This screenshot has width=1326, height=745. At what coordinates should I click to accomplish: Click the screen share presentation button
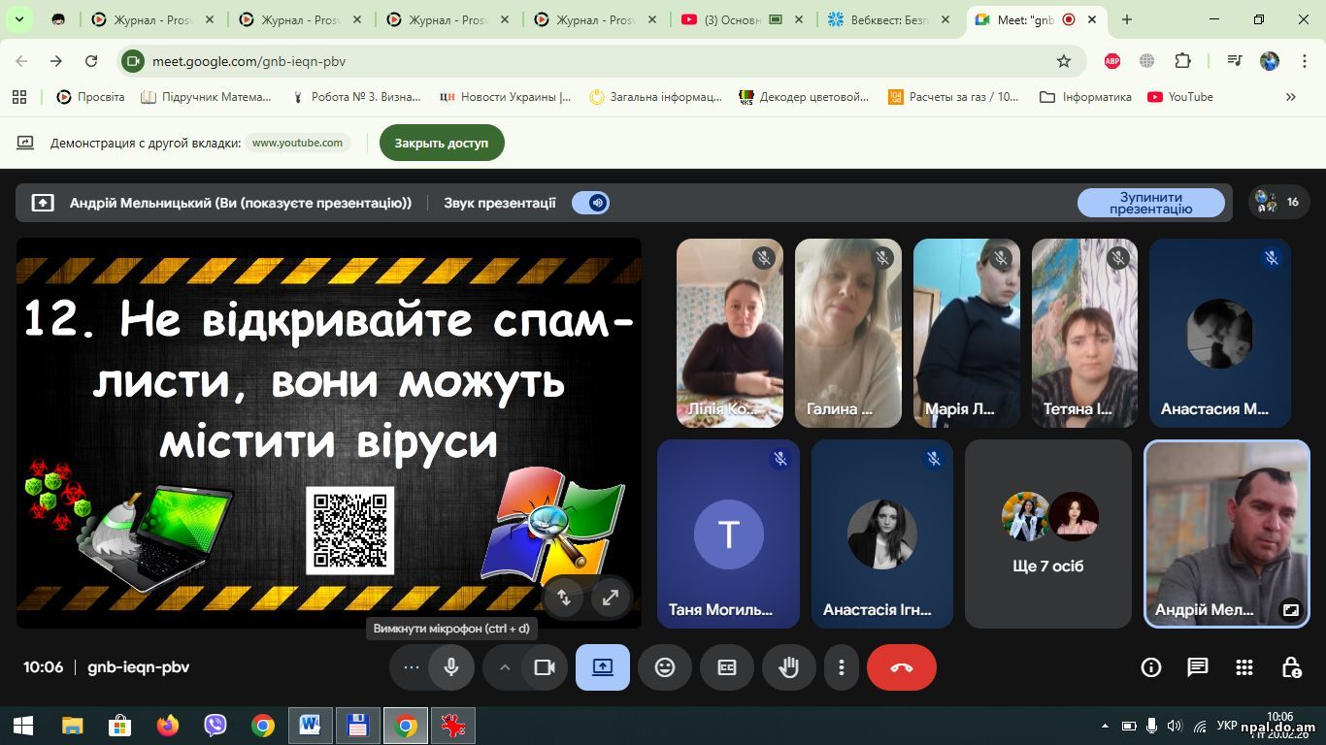603,667
